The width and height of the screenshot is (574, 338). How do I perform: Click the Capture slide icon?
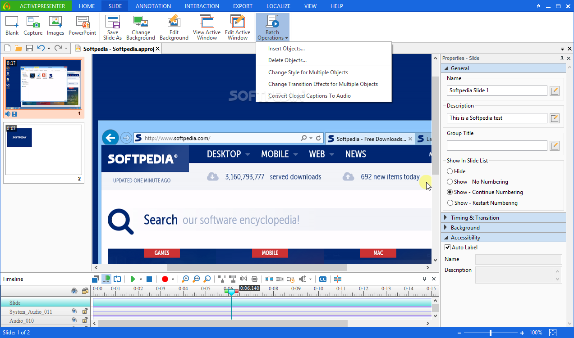click(x=33, y=26)
